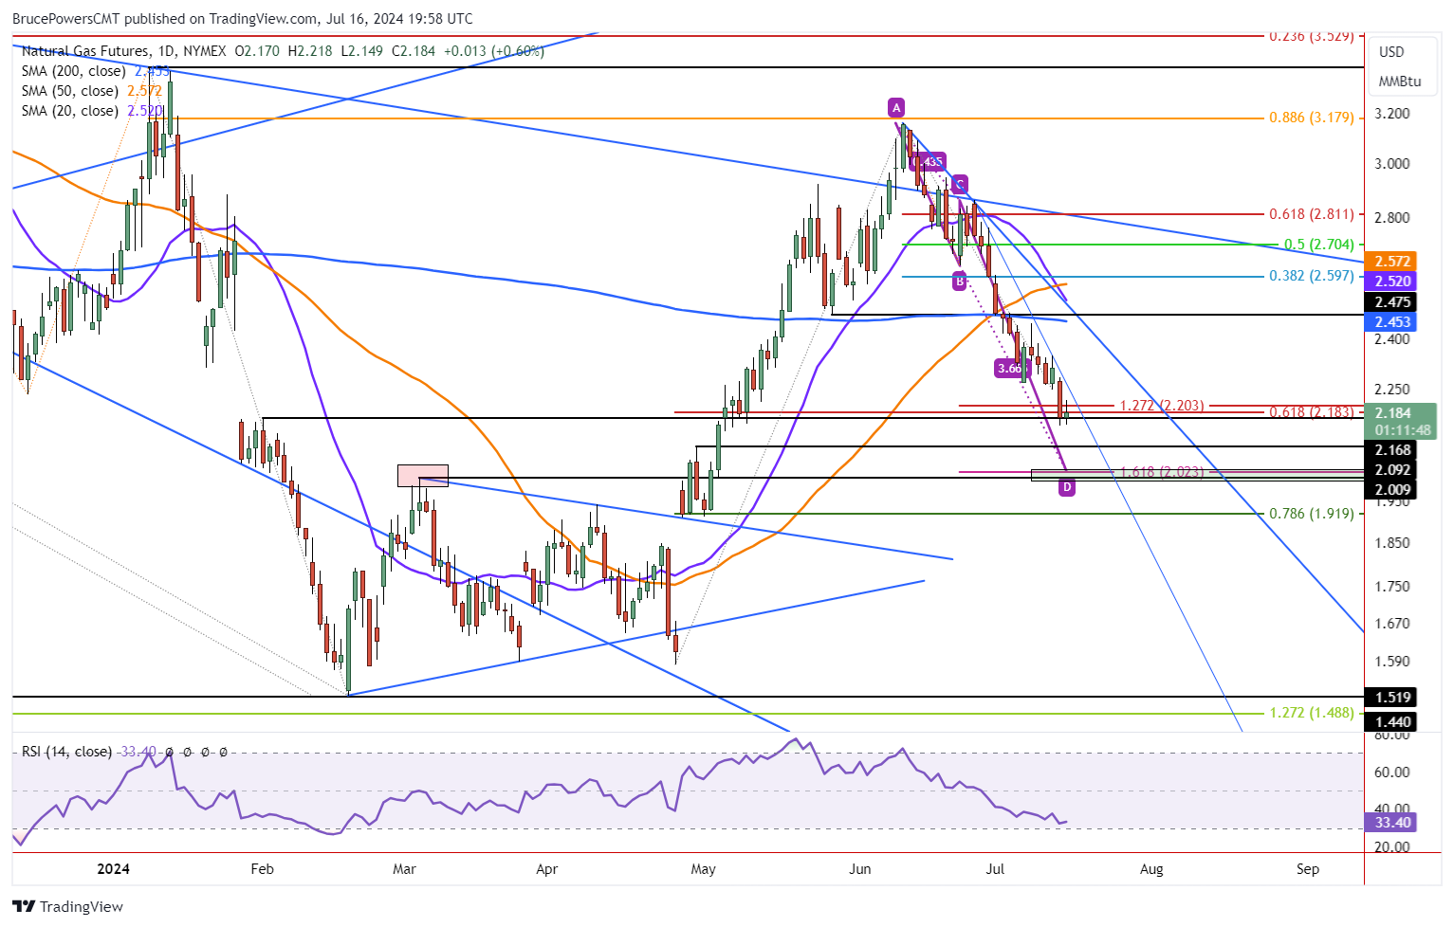
Task: Click the 3.000 price axis label
Action: [x=1391, y=163]
